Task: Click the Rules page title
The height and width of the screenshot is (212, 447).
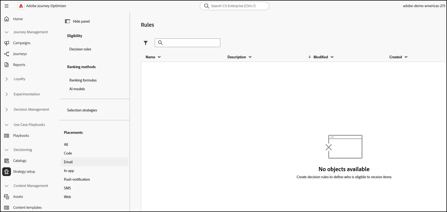Action: tap(147, 25)
